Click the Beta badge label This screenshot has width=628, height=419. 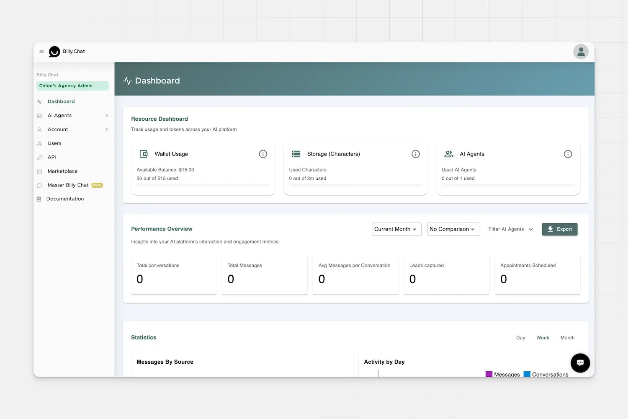(97, 185)
